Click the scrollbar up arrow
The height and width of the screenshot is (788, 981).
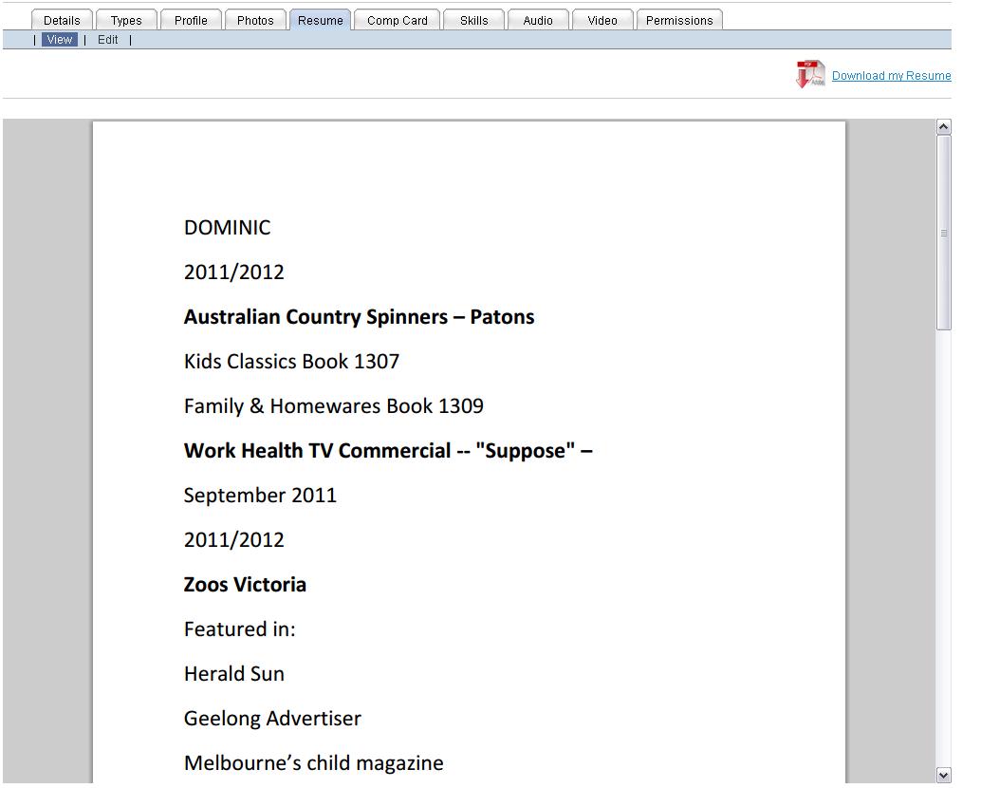943,127
